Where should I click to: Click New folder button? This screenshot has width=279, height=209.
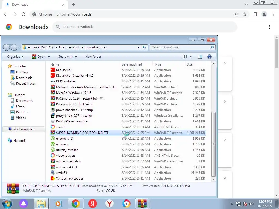93,57
